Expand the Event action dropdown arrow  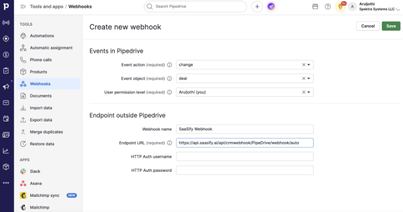(308, 65)
